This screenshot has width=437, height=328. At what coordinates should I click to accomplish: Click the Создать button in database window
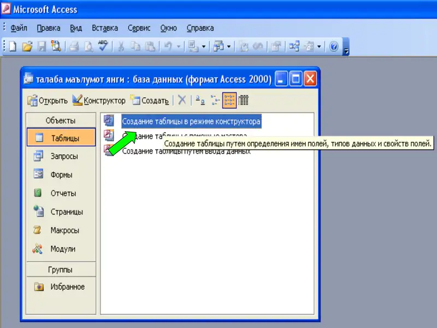(x=150, y=101)
